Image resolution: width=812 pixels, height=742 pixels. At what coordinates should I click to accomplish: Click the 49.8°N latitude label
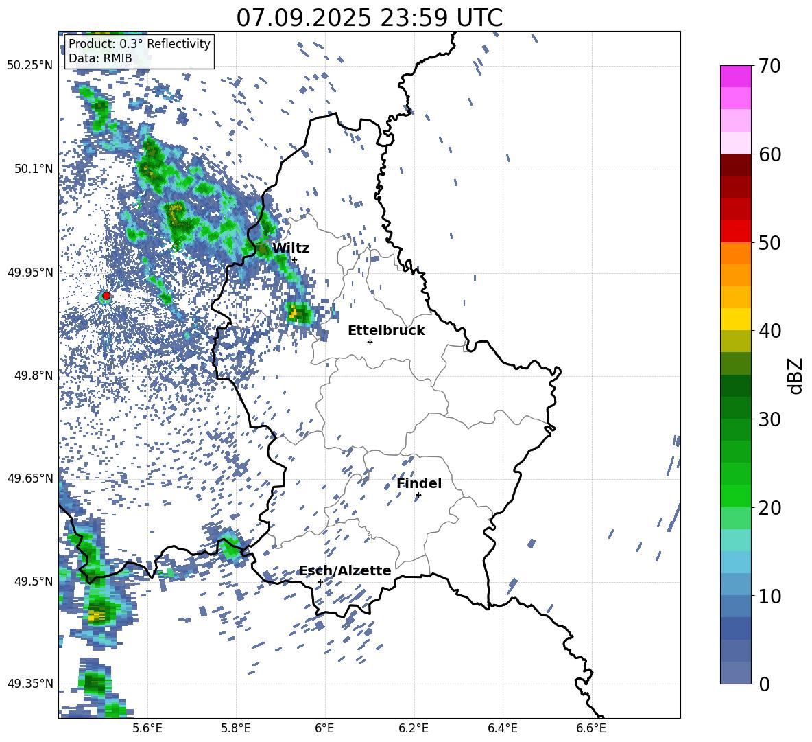click(34, 375)
